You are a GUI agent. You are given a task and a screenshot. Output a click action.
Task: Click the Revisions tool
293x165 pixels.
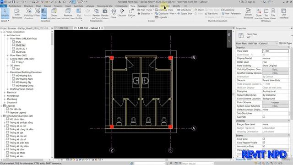212,13
